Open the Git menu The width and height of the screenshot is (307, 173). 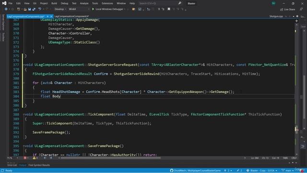pyautogui.click(x=35, y=3)
